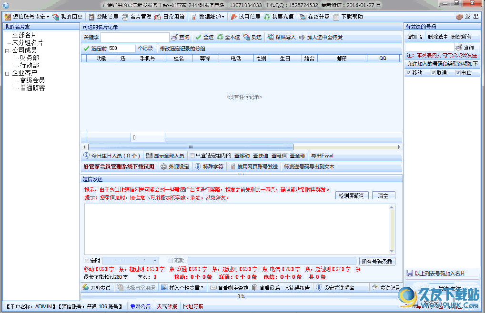Screen dimensions: 485x313
Task: Click 查电信 filter button
Action: [279, 156]
